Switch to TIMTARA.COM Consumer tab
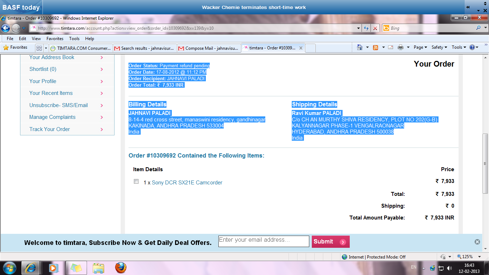The image size is (489, 275). pos(81,48)
